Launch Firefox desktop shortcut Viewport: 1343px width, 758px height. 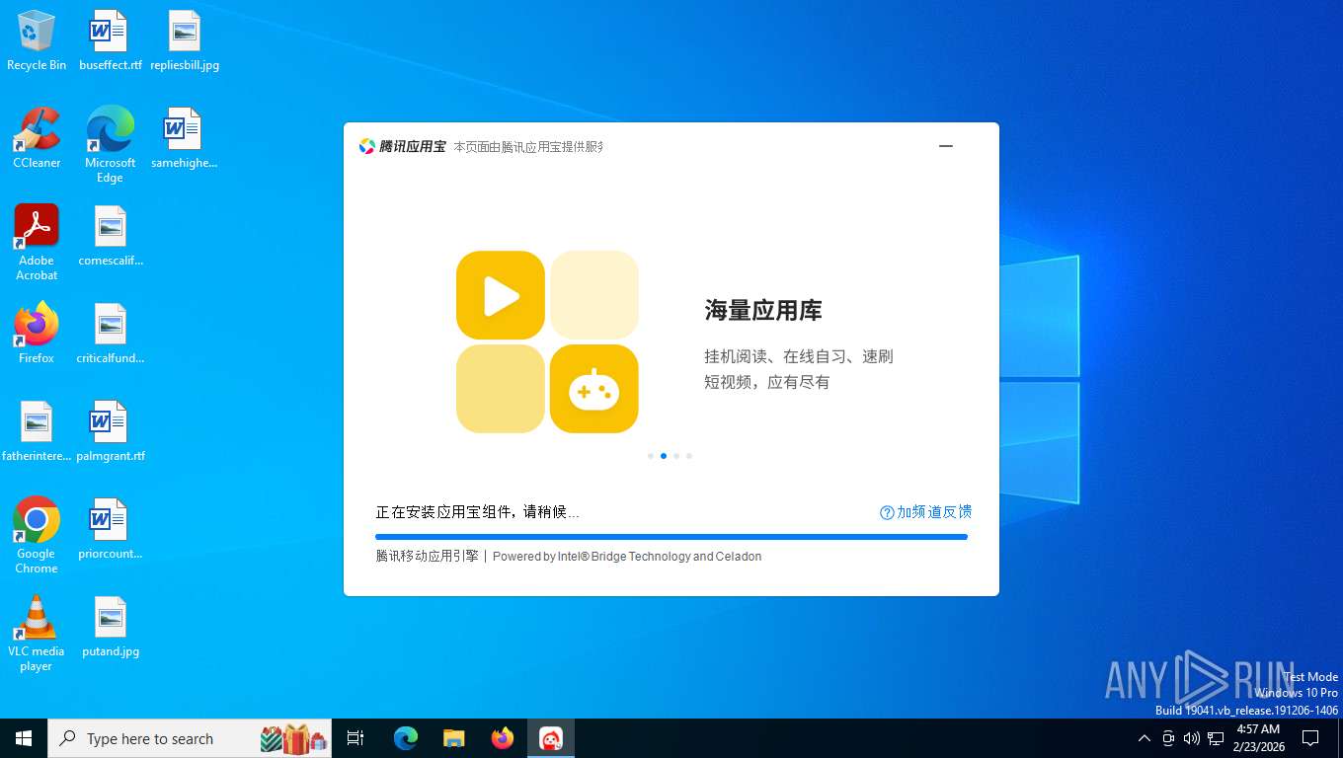click(37, 334)
